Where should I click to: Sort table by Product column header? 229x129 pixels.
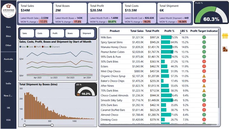coord(114,31)
